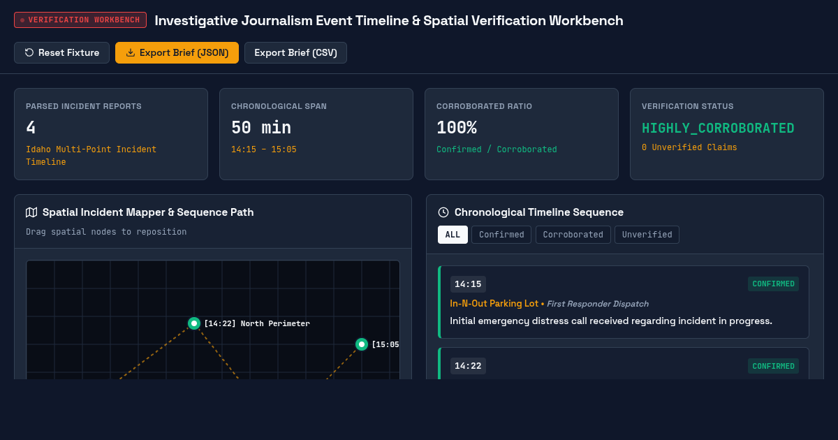Click the 14:15 timeline time badge
Screen dimensions: 838x440
pyautogui.click(x=468, y=284)
